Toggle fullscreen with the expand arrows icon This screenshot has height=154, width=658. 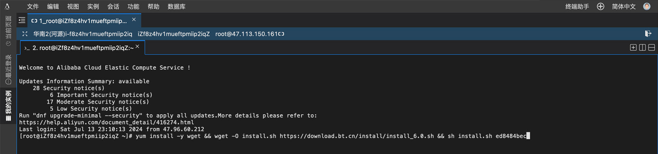pyautogui.click(x=25, y=34)
